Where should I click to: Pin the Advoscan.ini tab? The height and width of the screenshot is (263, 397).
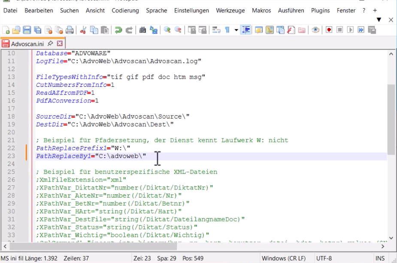[x=50, y=43]
